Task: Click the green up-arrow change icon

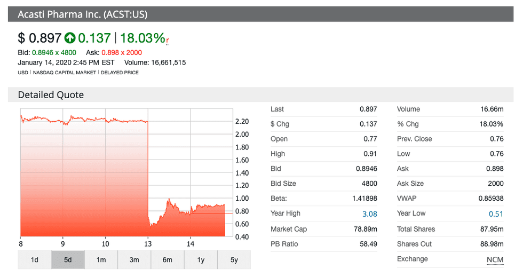Action: (x=70, y=38)
